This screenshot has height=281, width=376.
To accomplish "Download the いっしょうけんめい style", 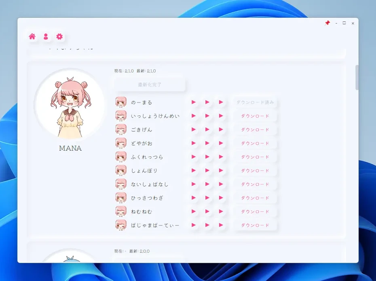I will point(255,116).
